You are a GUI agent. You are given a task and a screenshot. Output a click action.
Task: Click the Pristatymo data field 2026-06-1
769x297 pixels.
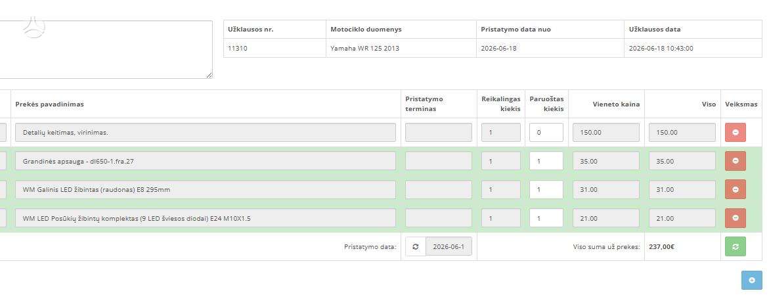[449, 246]
